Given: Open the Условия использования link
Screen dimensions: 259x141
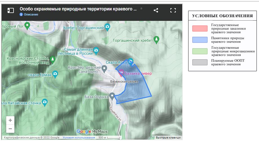Looking at the screenshot, I should [79, 137].
